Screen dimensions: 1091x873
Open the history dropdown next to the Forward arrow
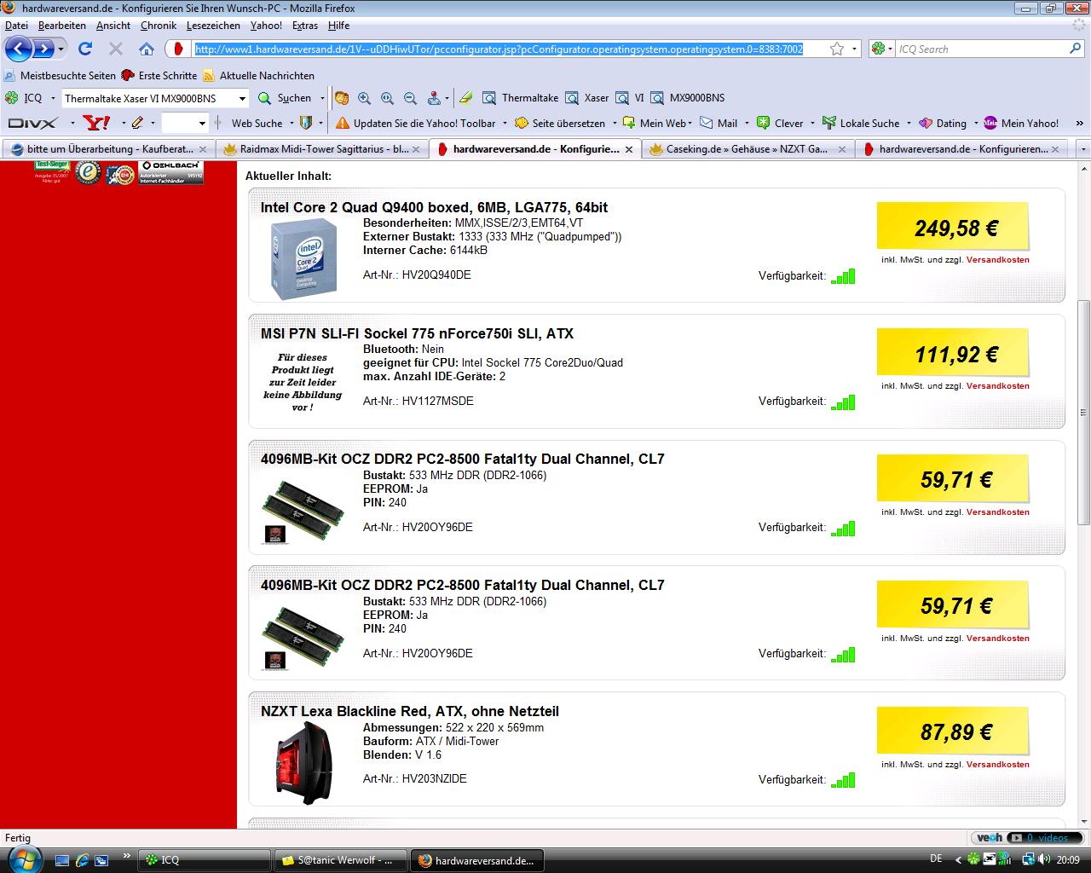61,49
